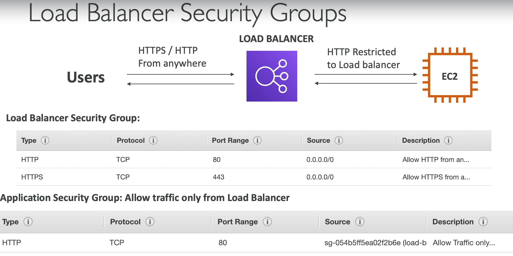Click info icon next to lower Source header
Viewport: 513px width, 256px height.
coord(360,222)
